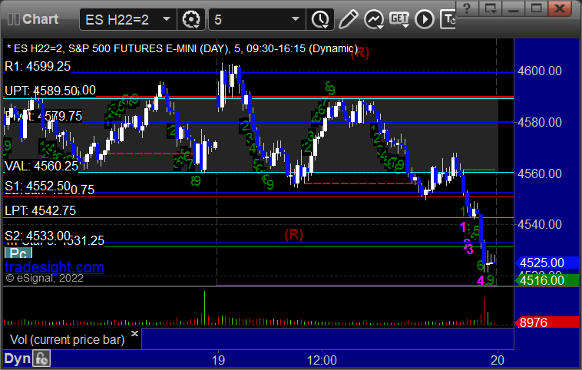Click the 4600.00 price axis label
The width and height of the screenshot is (582, 370).
540,71
